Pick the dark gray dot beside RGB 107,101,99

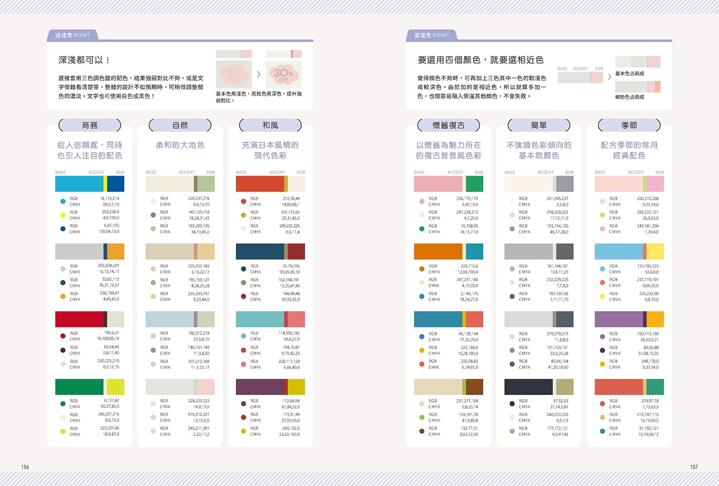click(512, 296)
